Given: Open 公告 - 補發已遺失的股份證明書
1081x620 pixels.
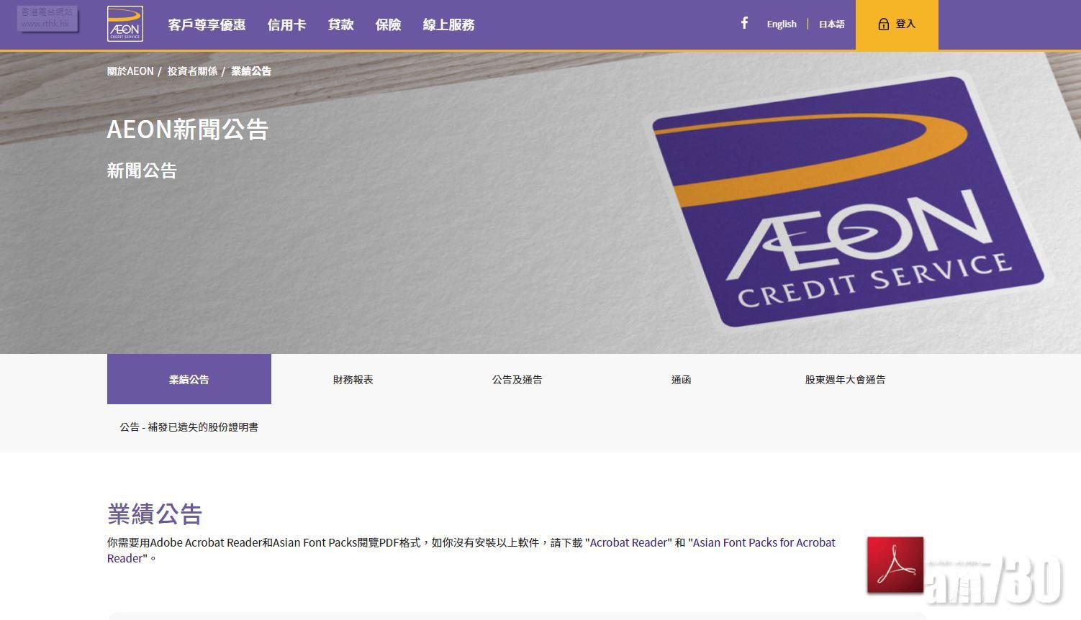Looking at the screenshot, I should (x=189, y=427).
